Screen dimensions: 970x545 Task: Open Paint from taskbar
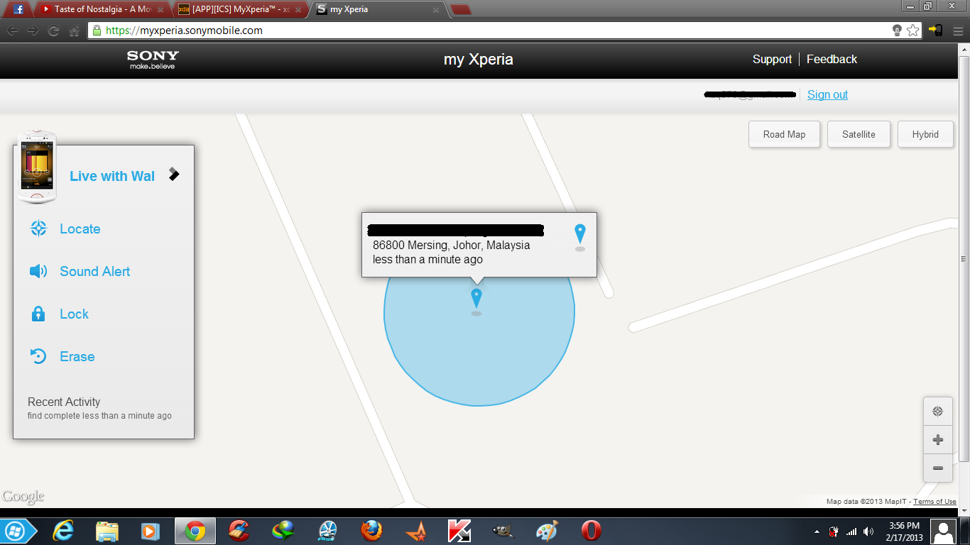pos(547,531)
